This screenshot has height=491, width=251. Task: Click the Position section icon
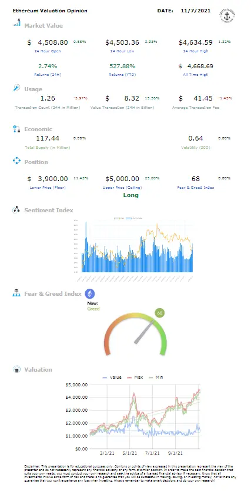[x=16, y=161]
